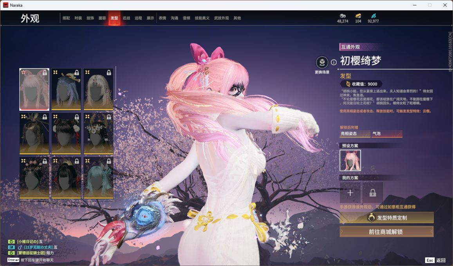Select black bun hairstyle with white pom-poms

tap(66, 133)
